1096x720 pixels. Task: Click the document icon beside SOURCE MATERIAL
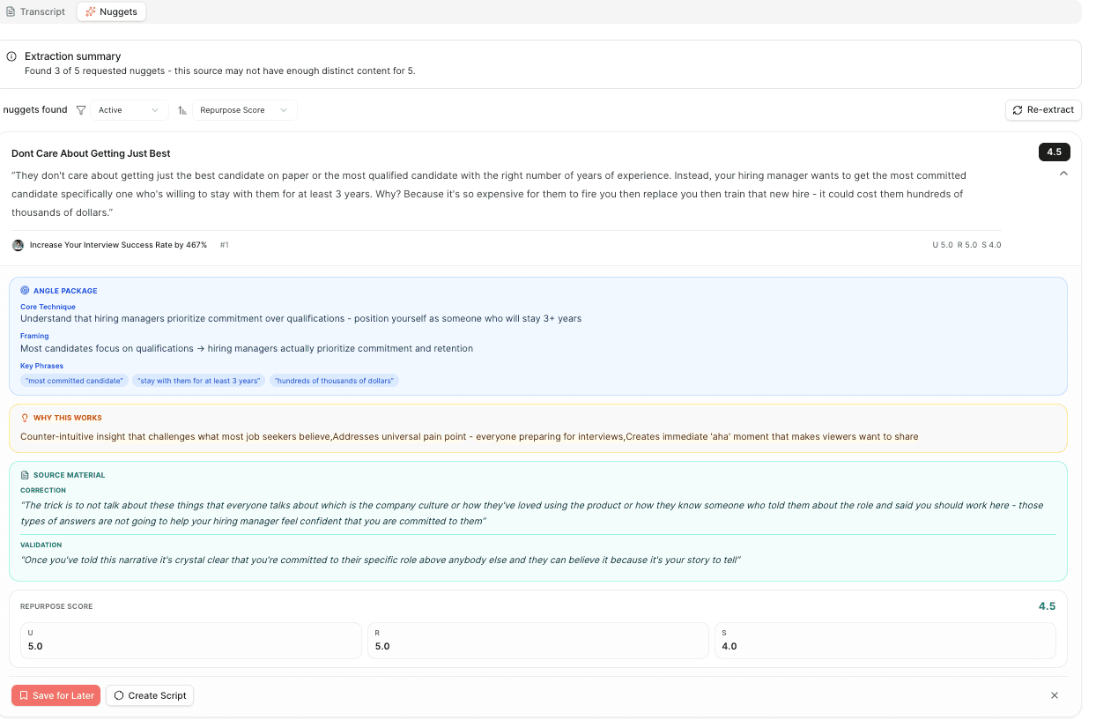pyautogui.click(x=26, y=474)
